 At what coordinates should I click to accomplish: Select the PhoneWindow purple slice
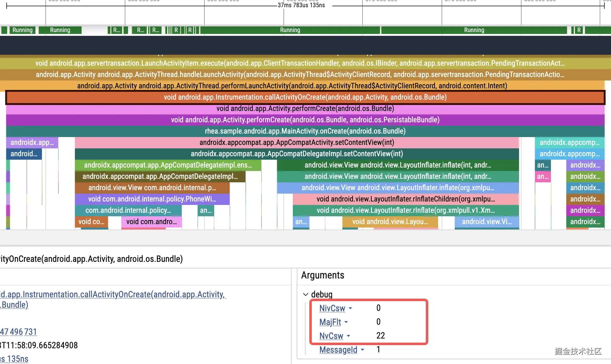[152, 199]
